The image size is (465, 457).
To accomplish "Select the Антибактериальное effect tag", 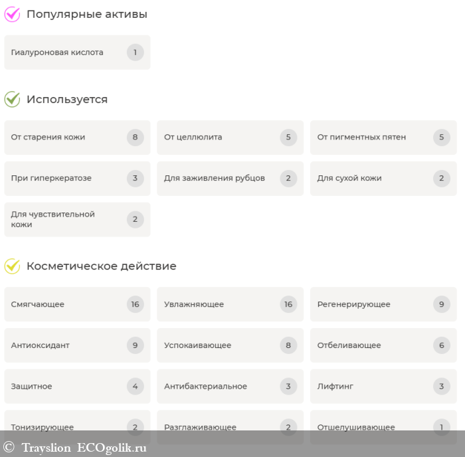I will click(230, 387).
